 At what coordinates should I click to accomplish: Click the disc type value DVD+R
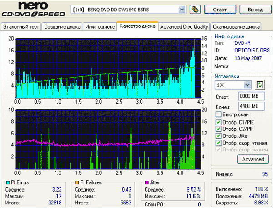tap(243, 43)
